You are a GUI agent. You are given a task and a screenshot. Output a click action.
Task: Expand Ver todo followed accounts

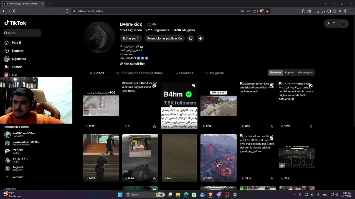[x=18, y=177]
